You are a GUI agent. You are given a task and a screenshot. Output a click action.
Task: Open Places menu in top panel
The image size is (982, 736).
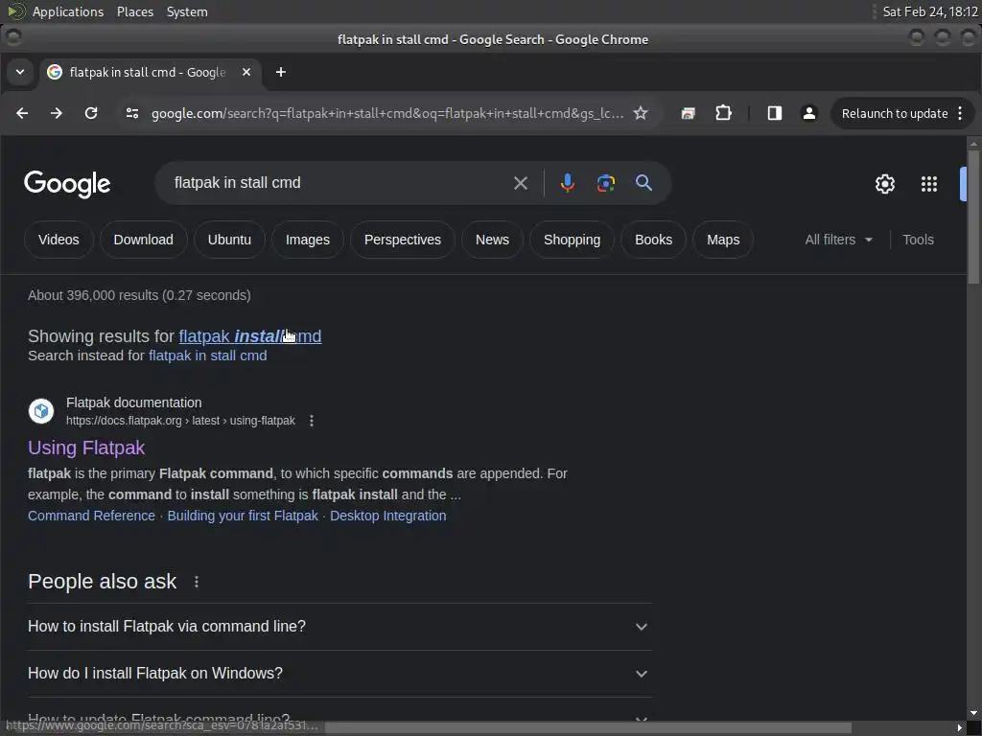[x=135, y=11]
